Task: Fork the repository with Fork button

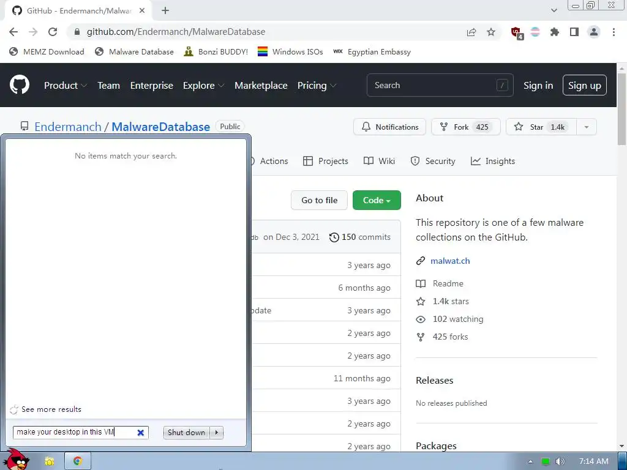Action: [x=466, y=127]
